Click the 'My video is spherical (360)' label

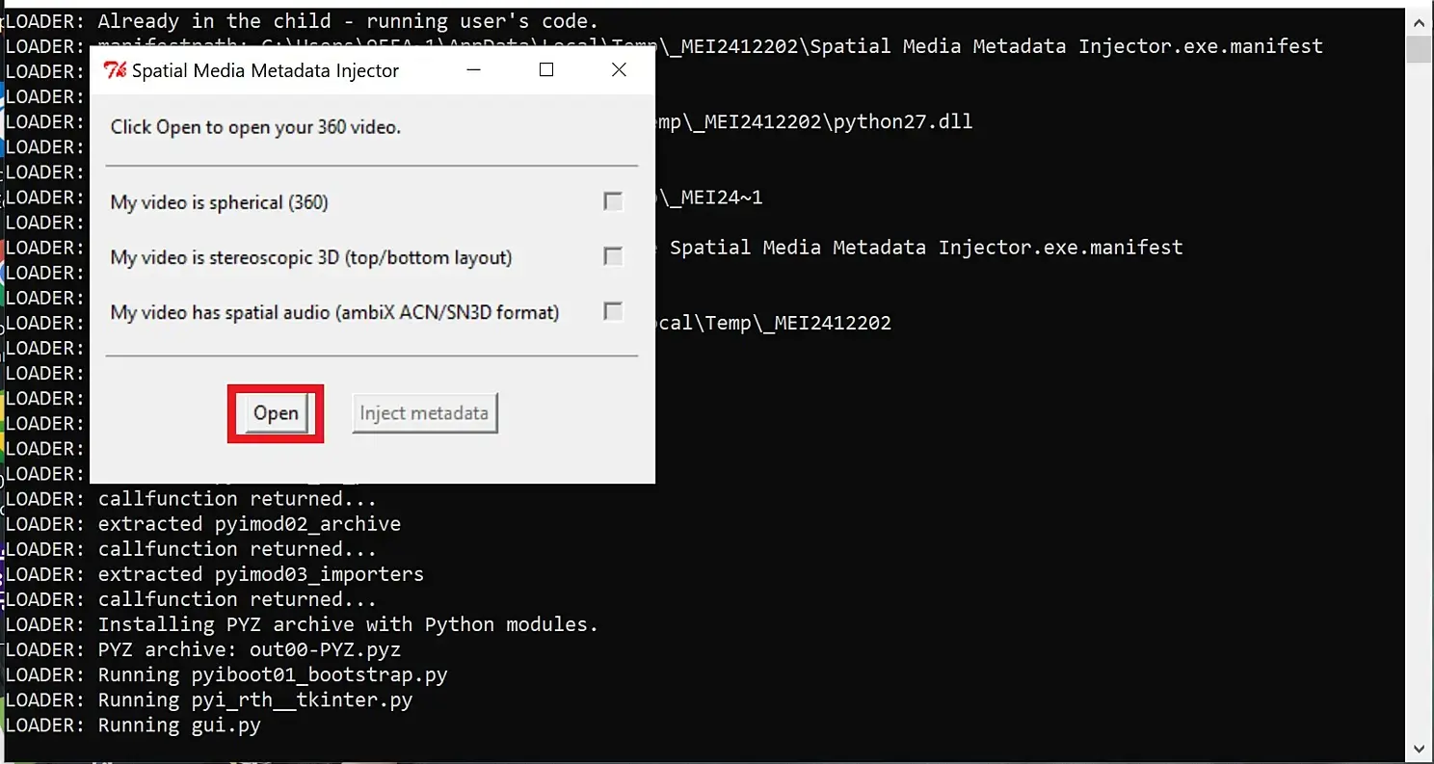[x=219, y=202]
